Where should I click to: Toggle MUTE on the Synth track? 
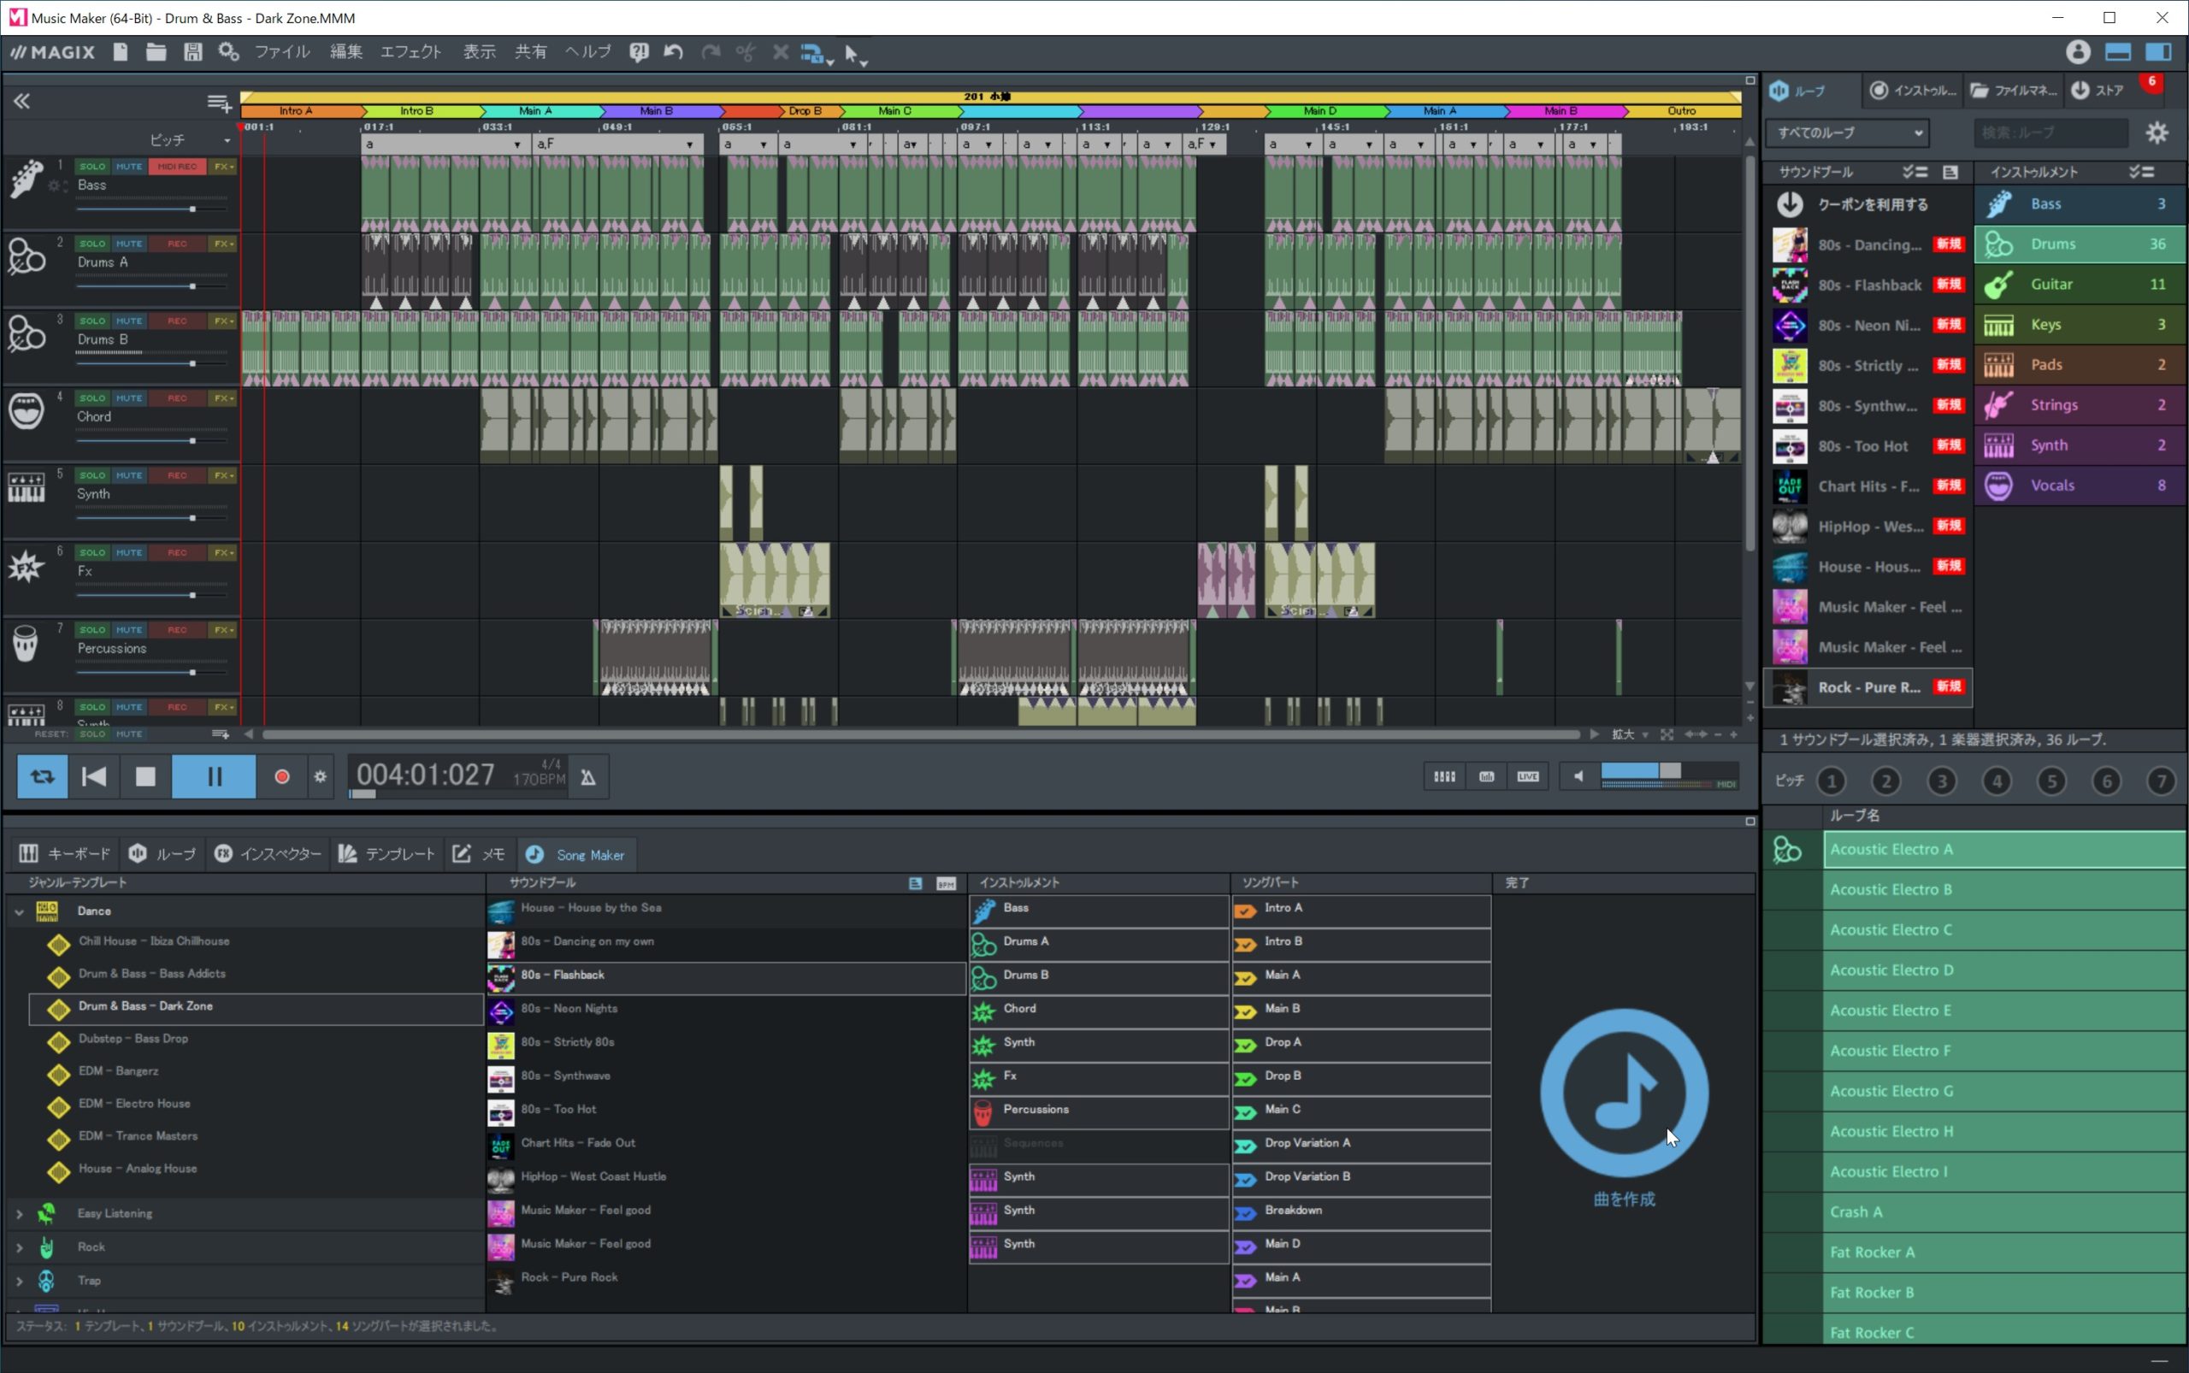(x=128, y=475)
